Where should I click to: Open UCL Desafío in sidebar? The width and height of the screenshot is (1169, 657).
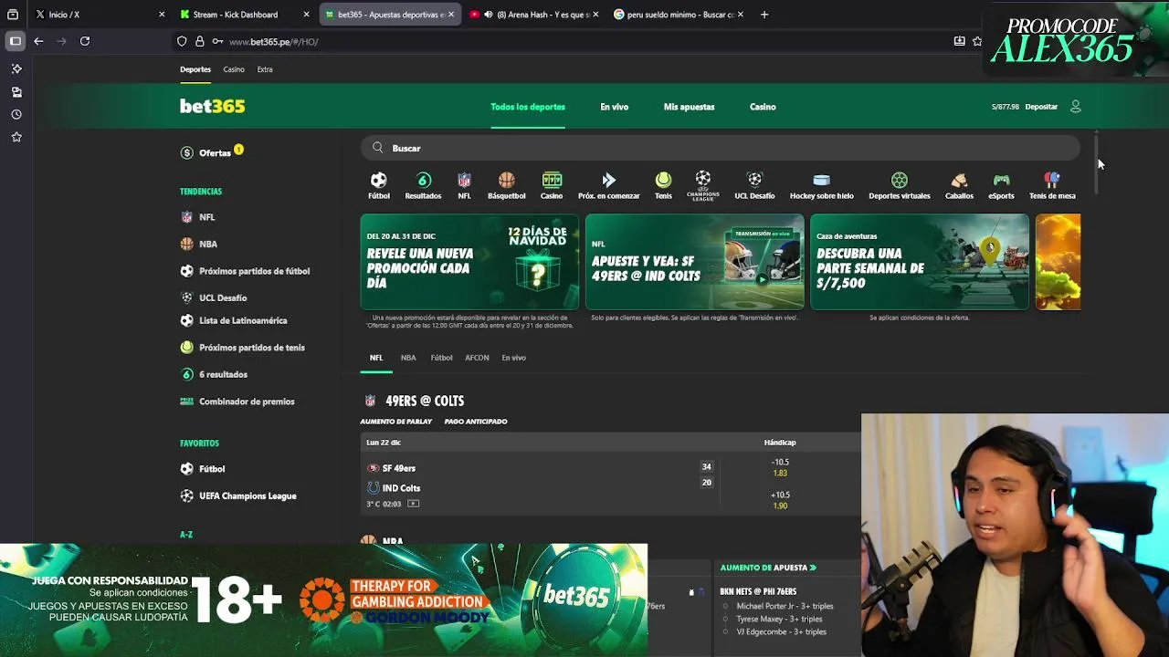[223, 297]
